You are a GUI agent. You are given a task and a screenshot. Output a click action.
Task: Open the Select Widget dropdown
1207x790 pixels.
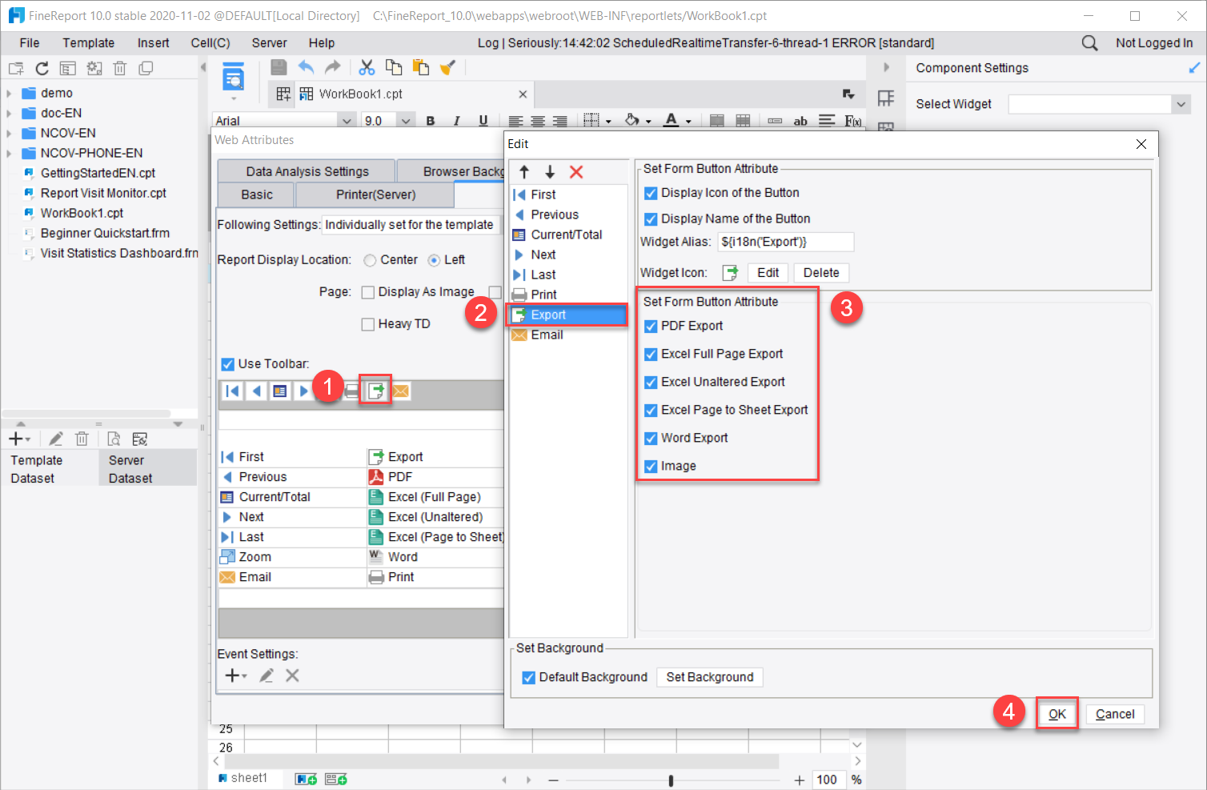(1181, 104)
